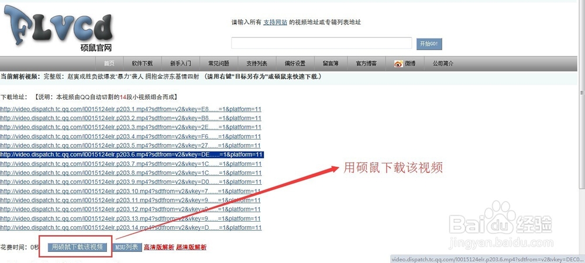The width and height of the screenshot is (585, 263).
Task: Open the 软件下载 menu item
Action: coord(142,64)
